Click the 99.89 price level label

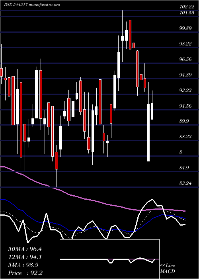coord(186,28)
